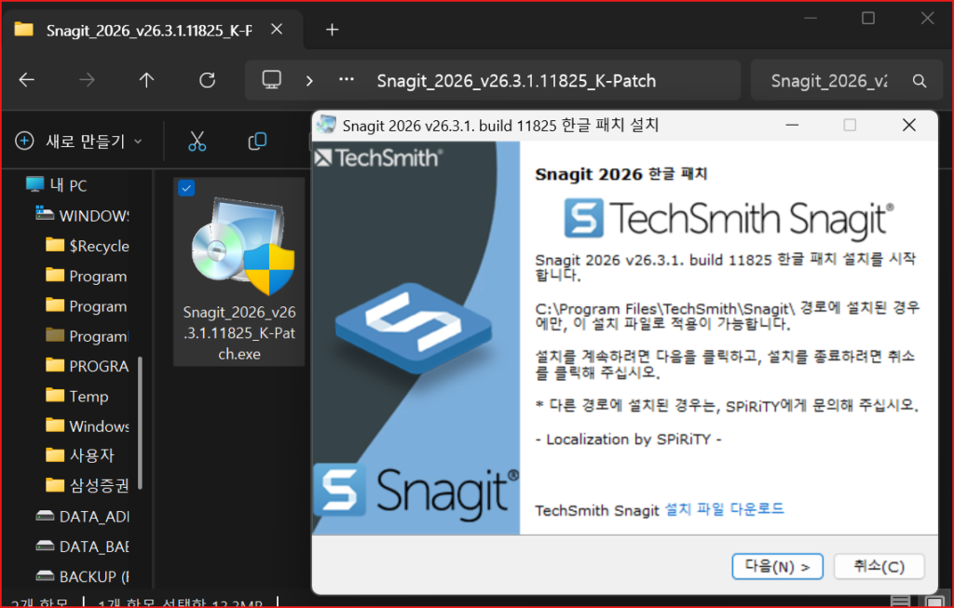Open the $Recycle folder in tree
The height and width of the screenshot is (608, 954).
(x=88, y=246)
